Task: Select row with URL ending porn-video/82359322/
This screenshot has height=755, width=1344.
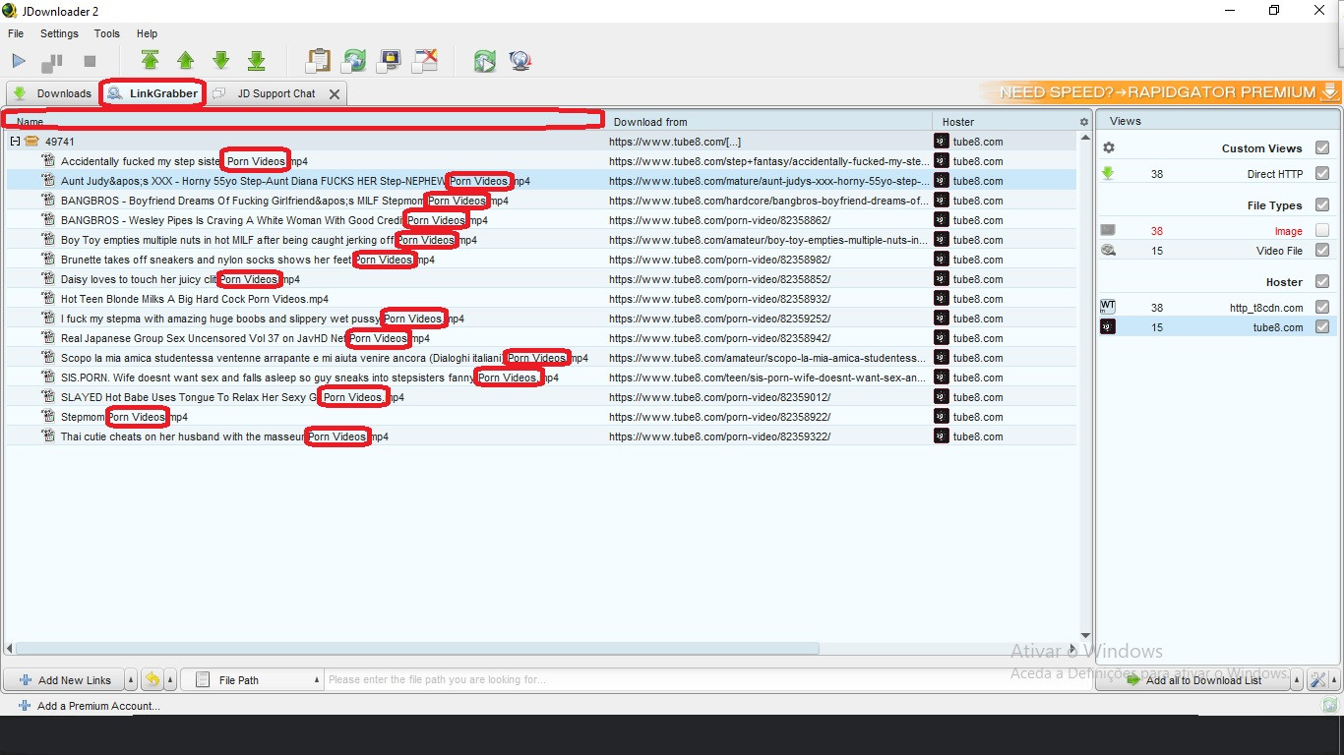Action: coord(541,436)
